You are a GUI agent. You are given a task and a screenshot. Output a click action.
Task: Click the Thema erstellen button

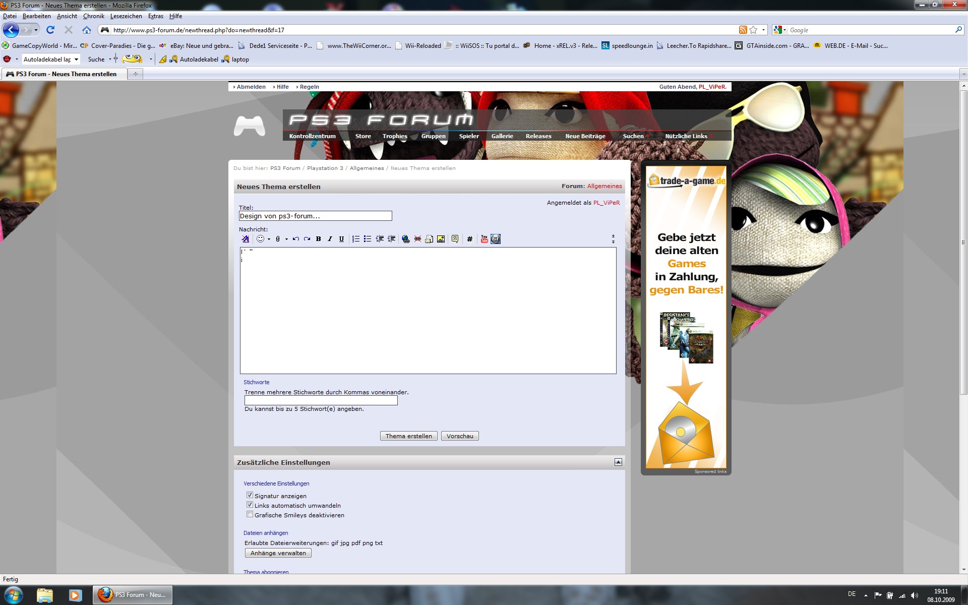[x=408, y=436]
